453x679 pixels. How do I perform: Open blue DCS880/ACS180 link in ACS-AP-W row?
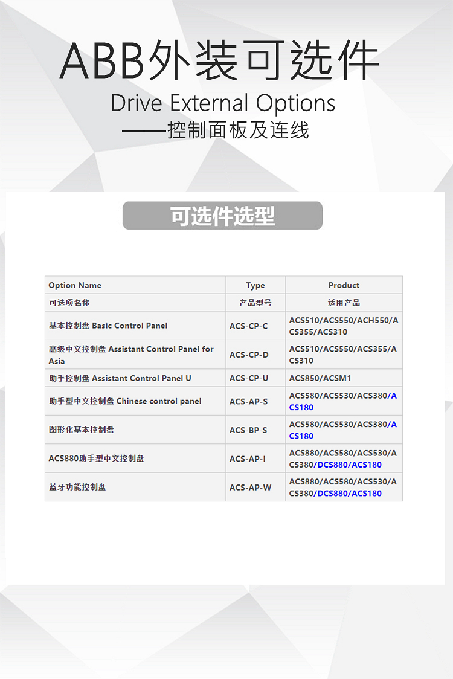(349, 493)
